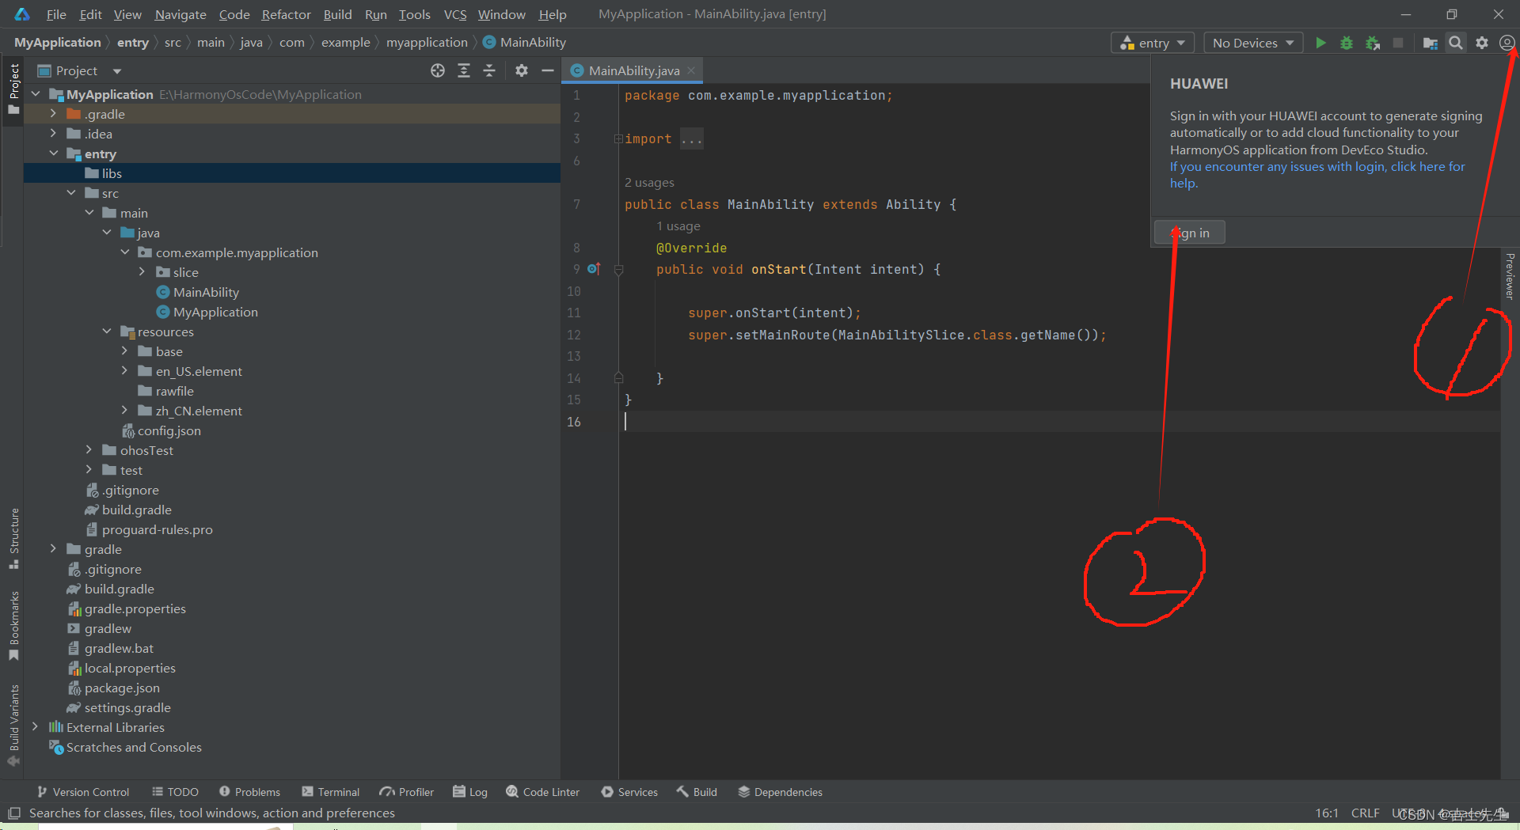Open the No Devices dropdown
The height and width of the screenshot is (830, 1520).
click(1253, 43)
